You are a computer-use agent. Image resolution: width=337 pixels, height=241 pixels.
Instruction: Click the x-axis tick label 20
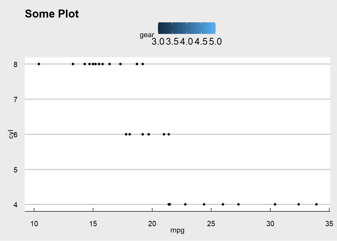(x=152, y=224)
